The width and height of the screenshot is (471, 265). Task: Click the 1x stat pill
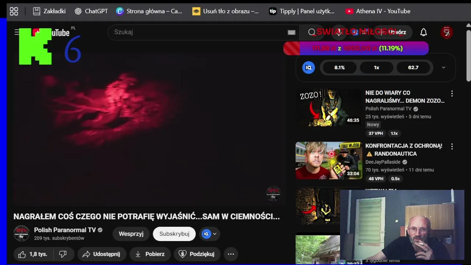tap(376, 67)
